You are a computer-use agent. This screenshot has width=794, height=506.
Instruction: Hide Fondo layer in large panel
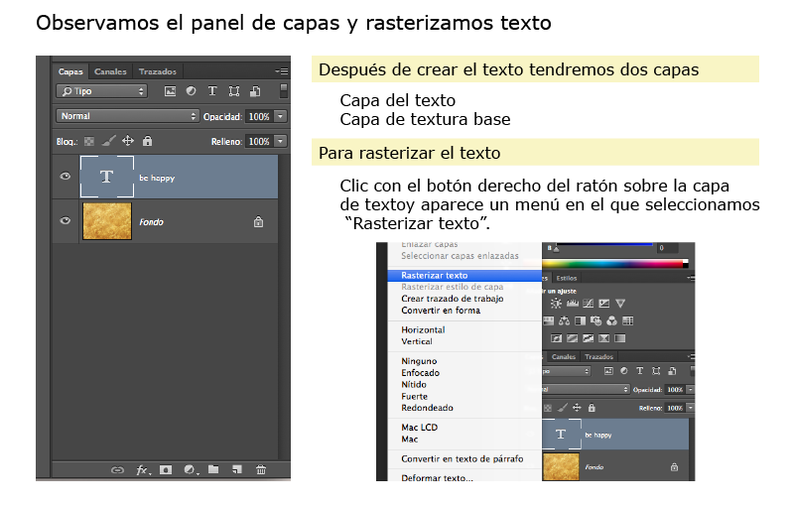pyautogui.click(x=65, y=220)
